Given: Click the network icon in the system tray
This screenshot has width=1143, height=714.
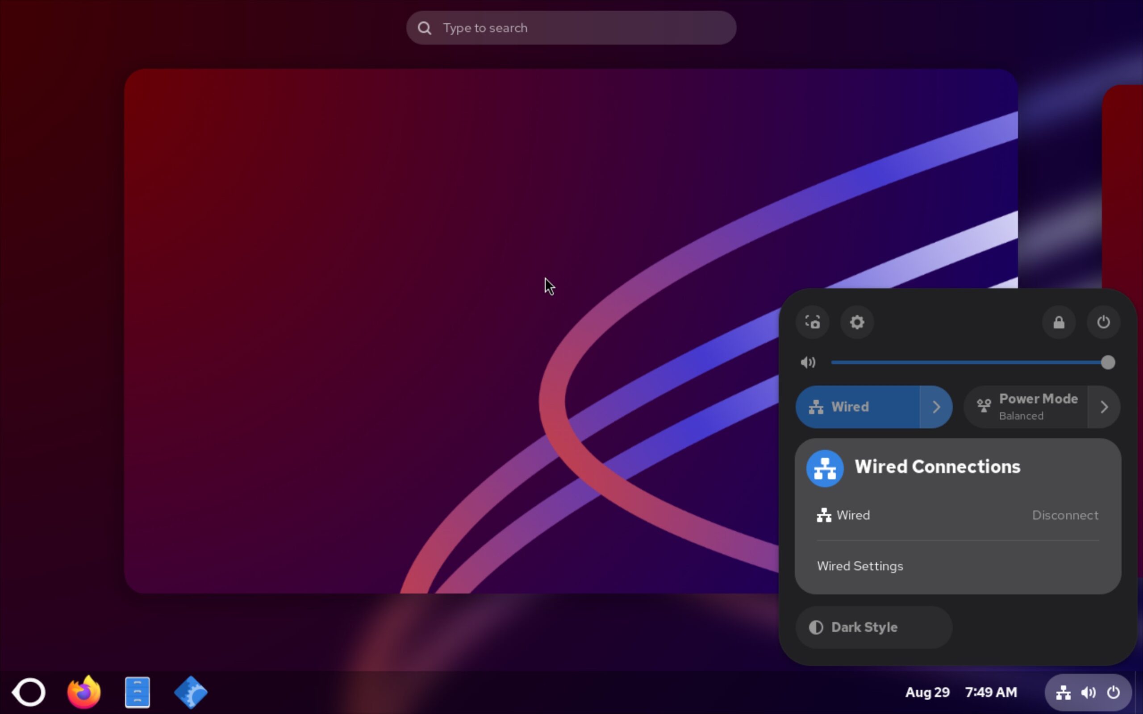Looking at the screenshot, I should (1063, 692).
